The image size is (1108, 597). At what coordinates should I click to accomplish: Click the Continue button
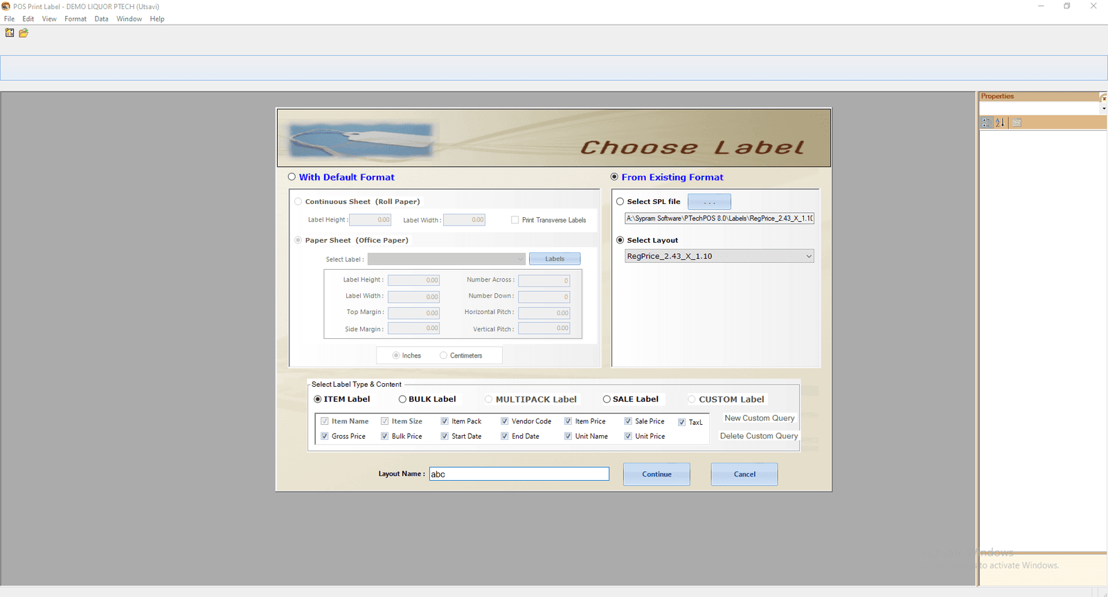pos(656,475)
